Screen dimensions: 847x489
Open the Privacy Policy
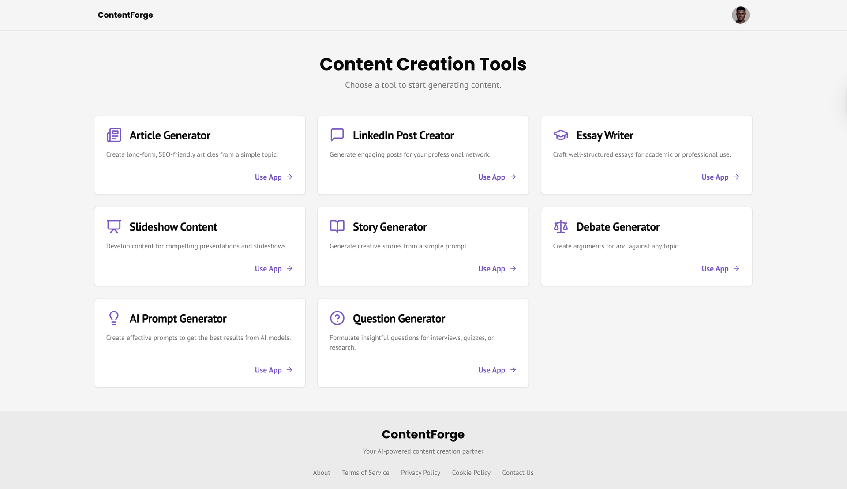coord(420,473)
